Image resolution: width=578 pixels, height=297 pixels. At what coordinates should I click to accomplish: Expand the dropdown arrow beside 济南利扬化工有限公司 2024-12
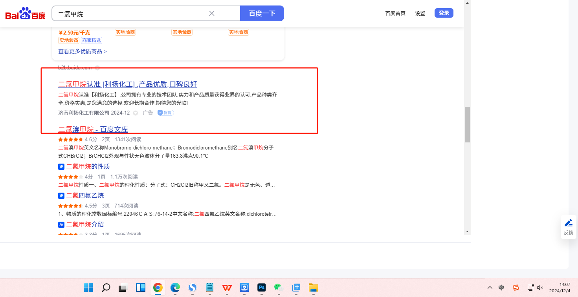(136, 113)
